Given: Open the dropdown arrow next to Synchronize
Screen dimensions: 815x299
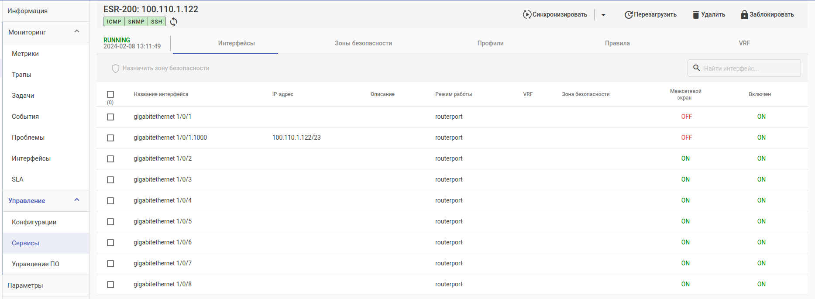Looking at the screenshot, I should 603,15.
